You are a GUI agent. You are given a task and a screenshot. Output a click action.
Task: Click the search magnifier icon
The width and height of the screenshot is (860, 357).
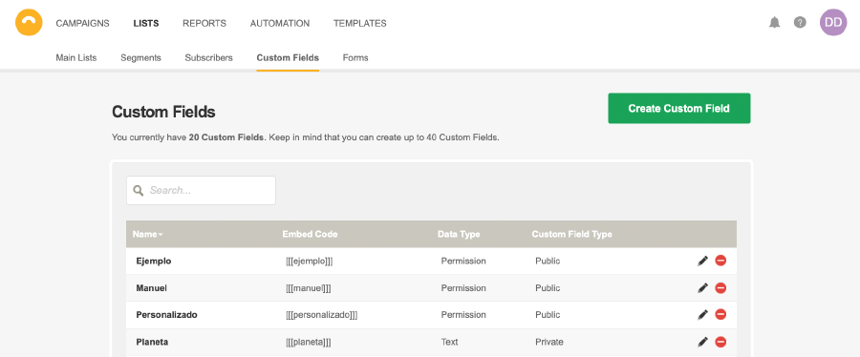(139, 191)
